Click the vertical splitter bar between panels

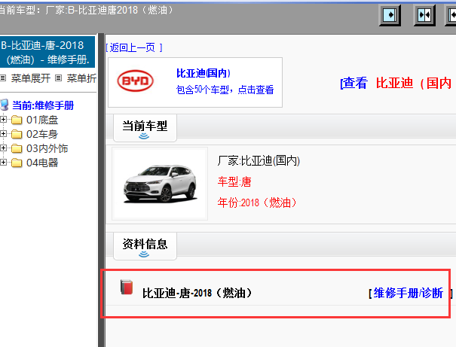101,190
